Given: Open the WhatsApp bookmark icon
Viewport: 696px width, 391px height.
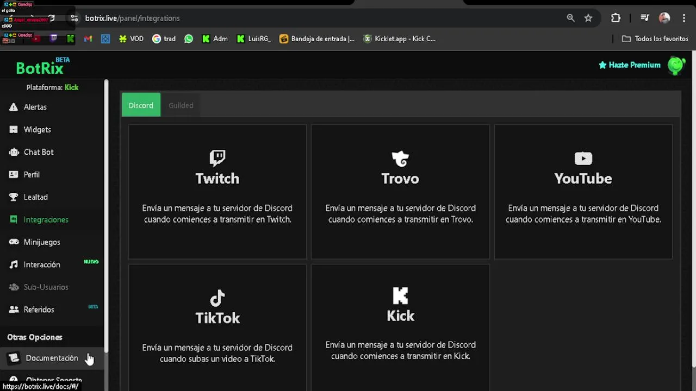Looking at the screenshot, I should pos(189,39).
